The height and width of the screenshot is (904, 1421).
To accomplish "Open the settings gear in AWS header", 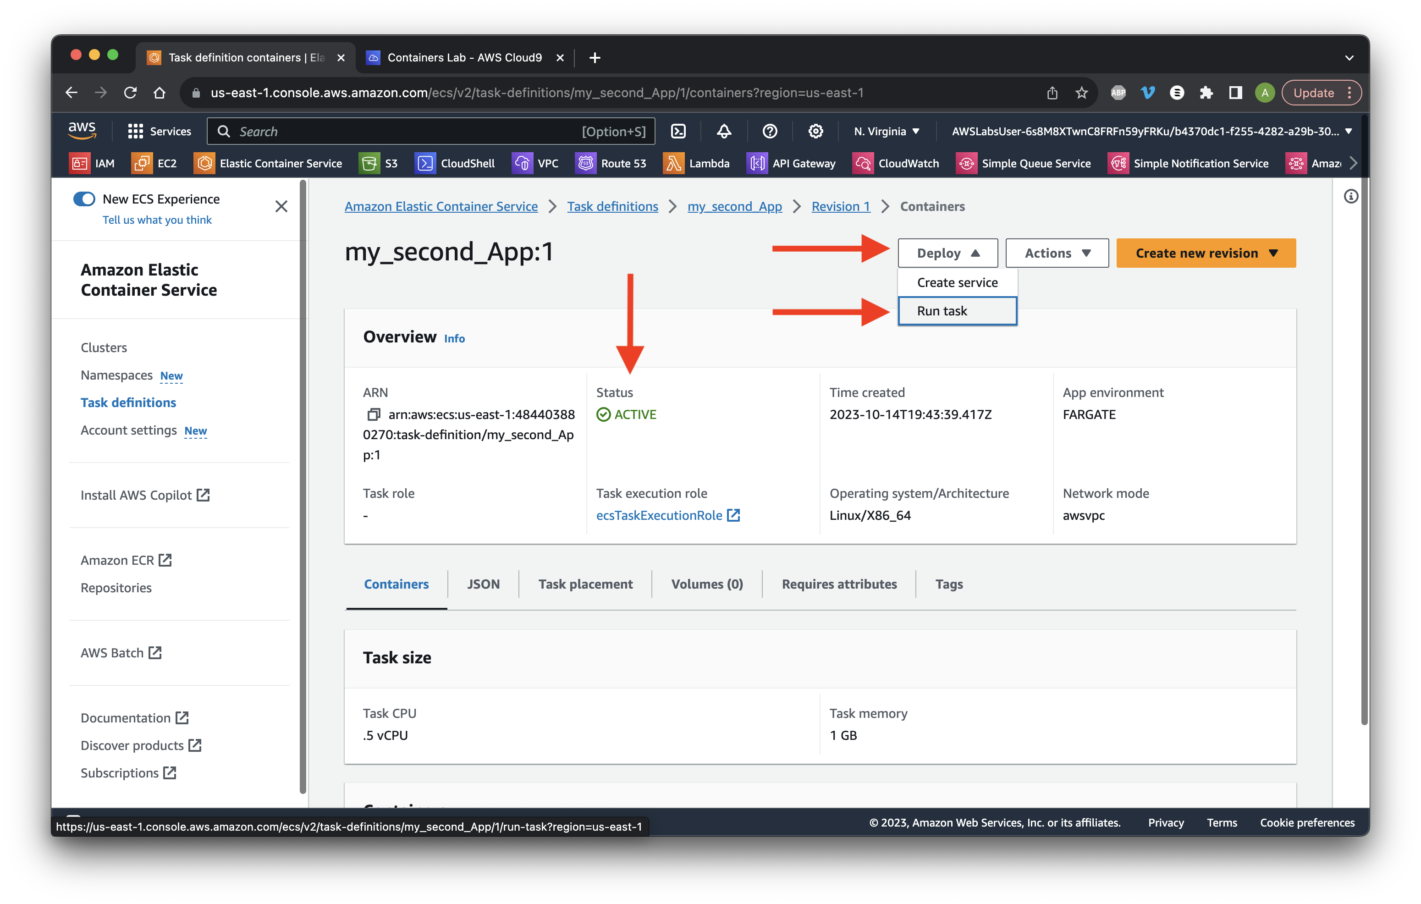I will tap(815, 131).
